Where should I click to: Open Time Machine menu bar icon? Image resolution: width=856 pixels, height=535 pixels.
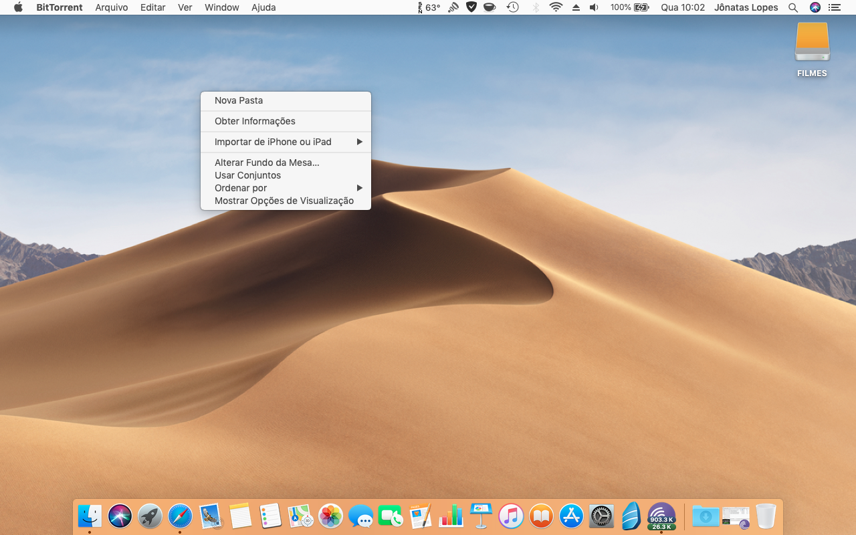pyautogui.click(x=513, y=7)
